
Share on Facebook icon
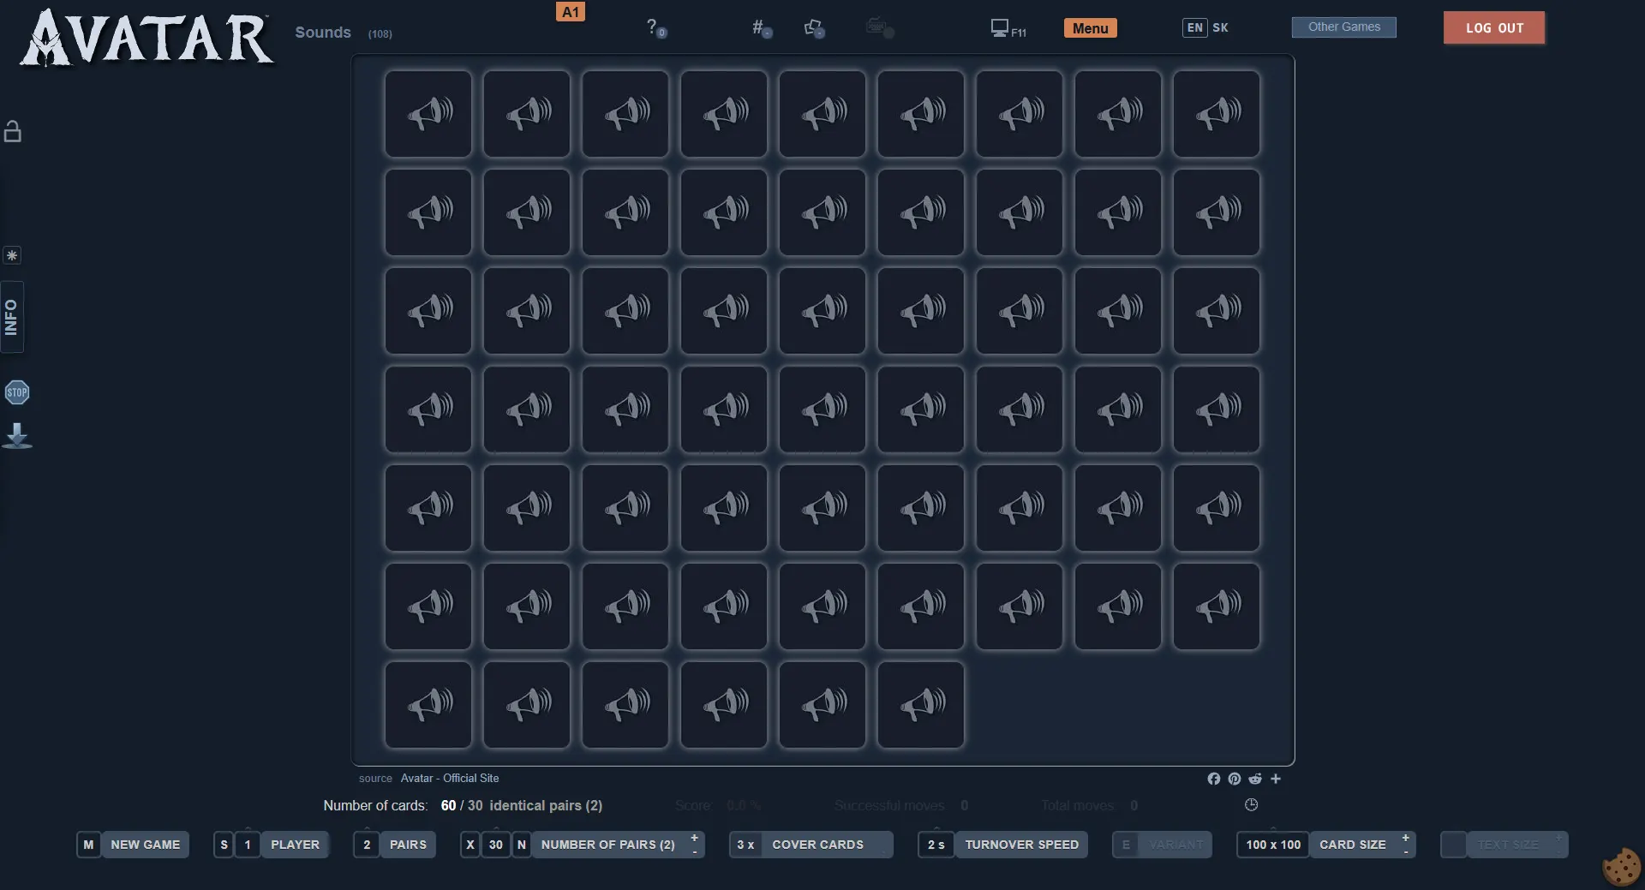click(x=1213, y=779)
